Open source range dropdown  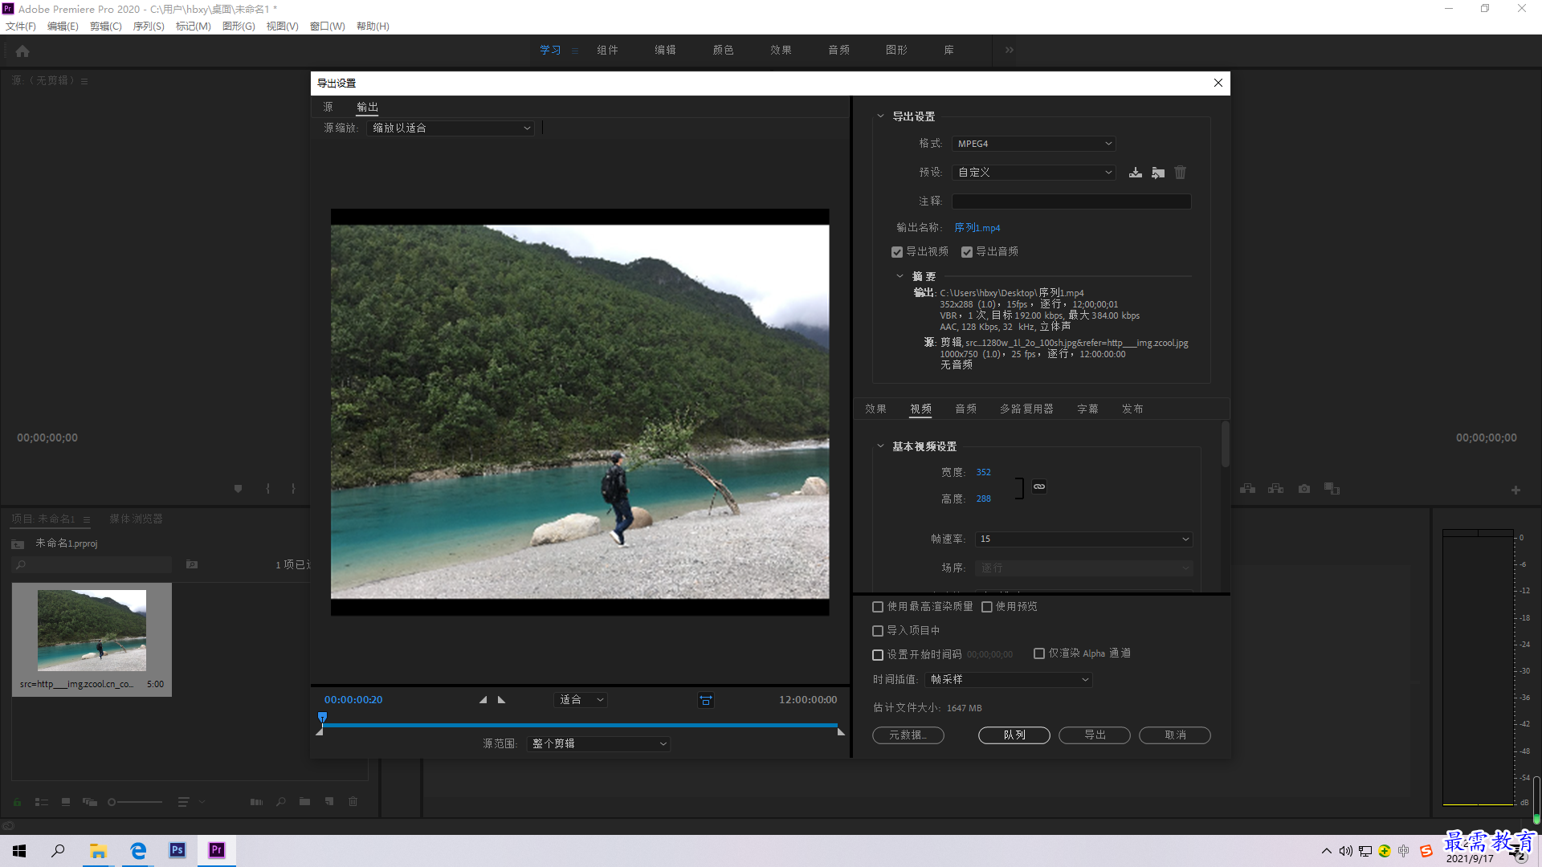pos(598,744)
